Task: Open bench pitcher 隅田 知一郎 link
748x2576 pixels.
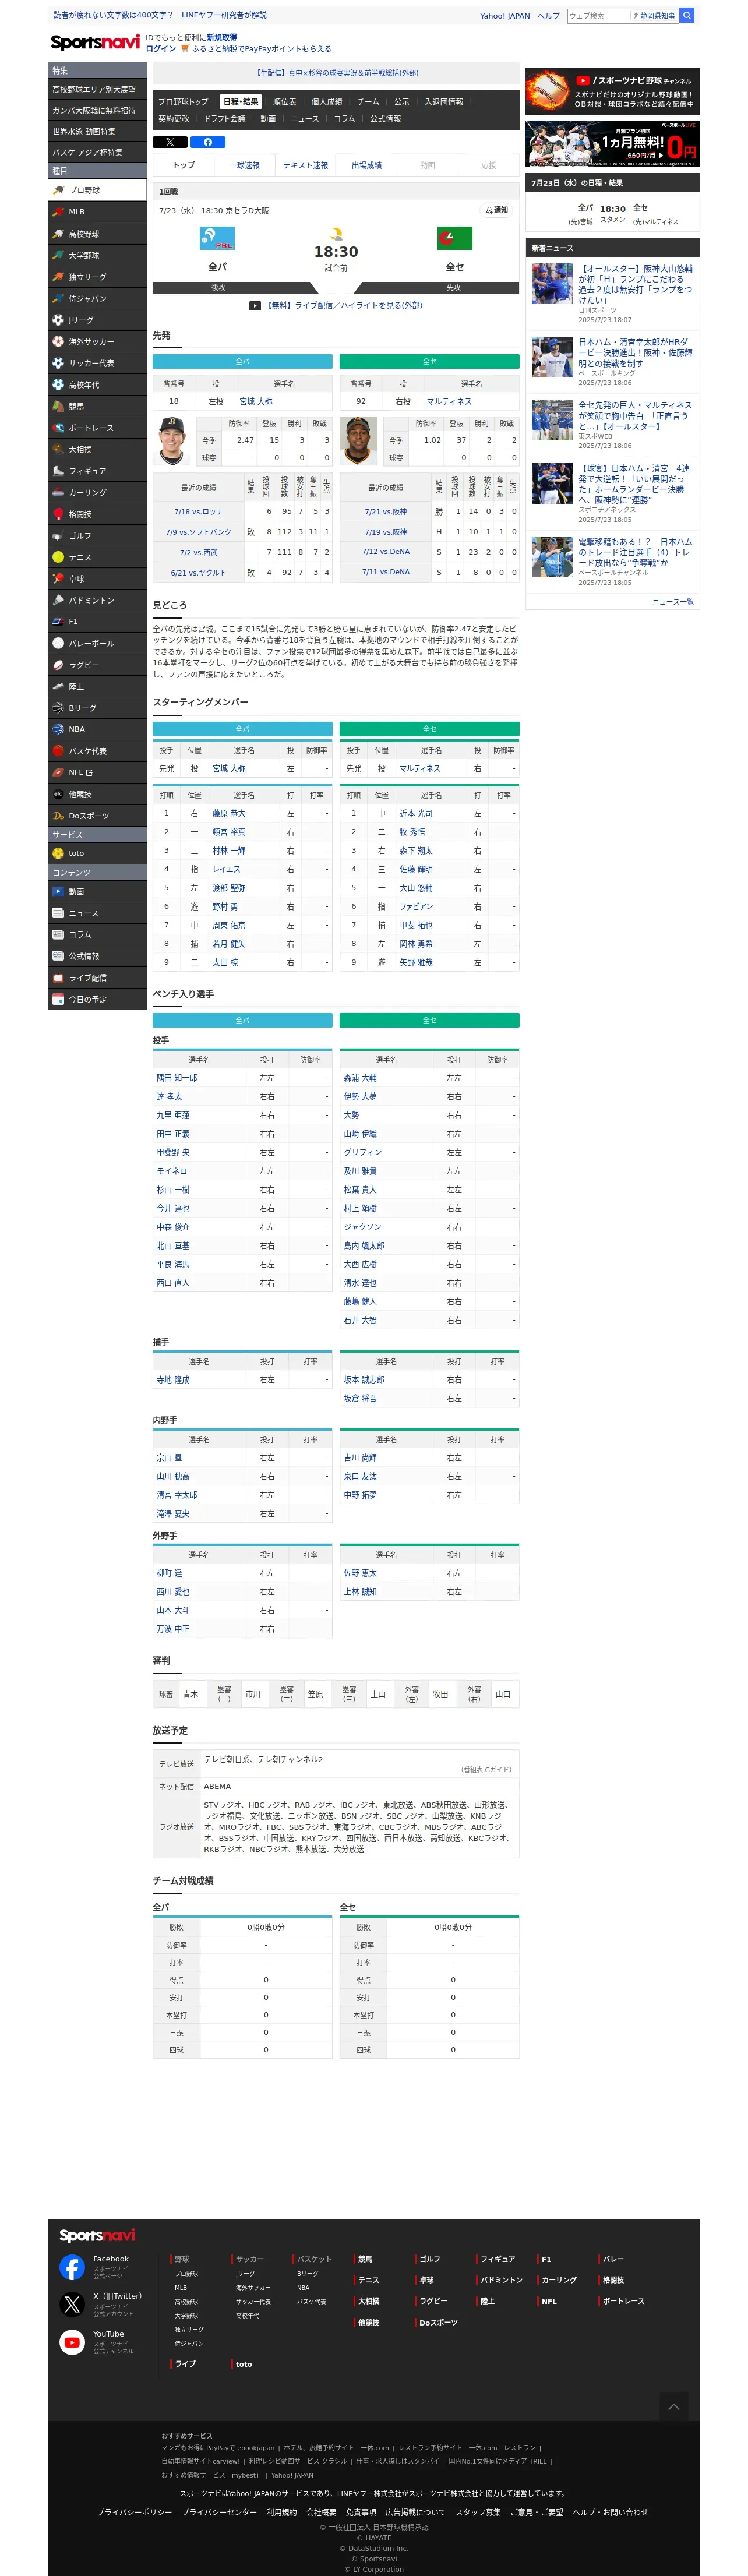Action: tap(176, 1078)
